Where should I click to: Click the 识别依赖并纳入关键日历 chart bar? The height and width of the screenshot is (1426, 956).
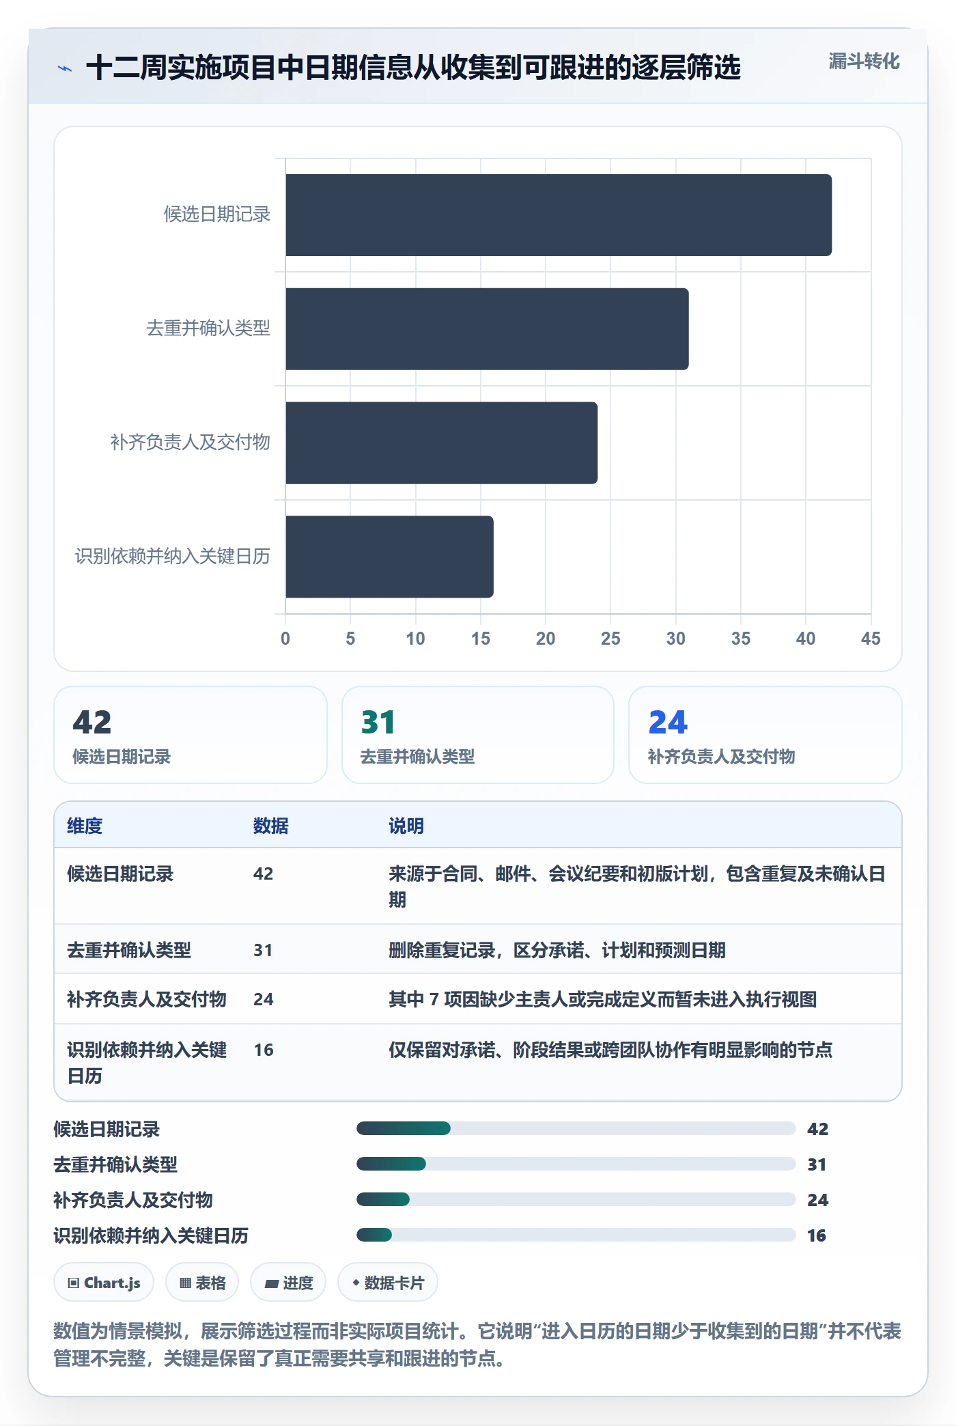pyautogui.click(x=389, y=557)
